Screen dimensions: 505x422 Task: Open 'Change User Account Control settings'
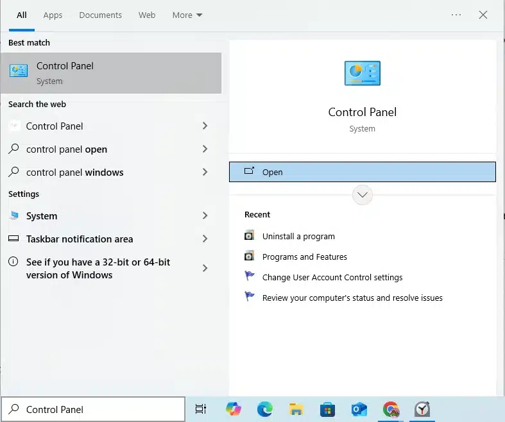point(332,278)
